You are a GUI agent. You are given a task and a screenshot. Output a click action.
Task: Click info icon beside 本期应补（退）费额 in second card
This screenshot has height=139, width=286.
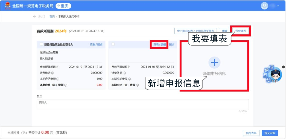tap(137, 85)
